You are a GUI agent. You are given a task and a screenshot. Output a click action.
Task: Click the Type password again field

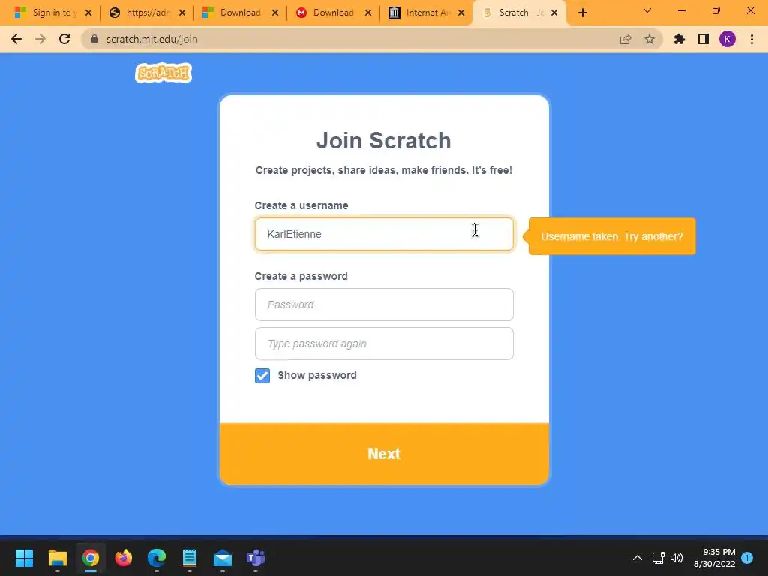tap(384, 343)
